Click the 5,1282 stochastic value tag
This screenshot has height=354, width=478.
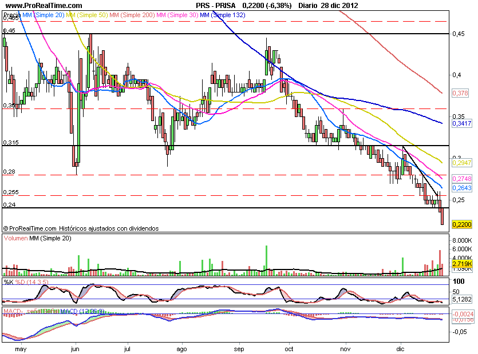pos(462,299)
